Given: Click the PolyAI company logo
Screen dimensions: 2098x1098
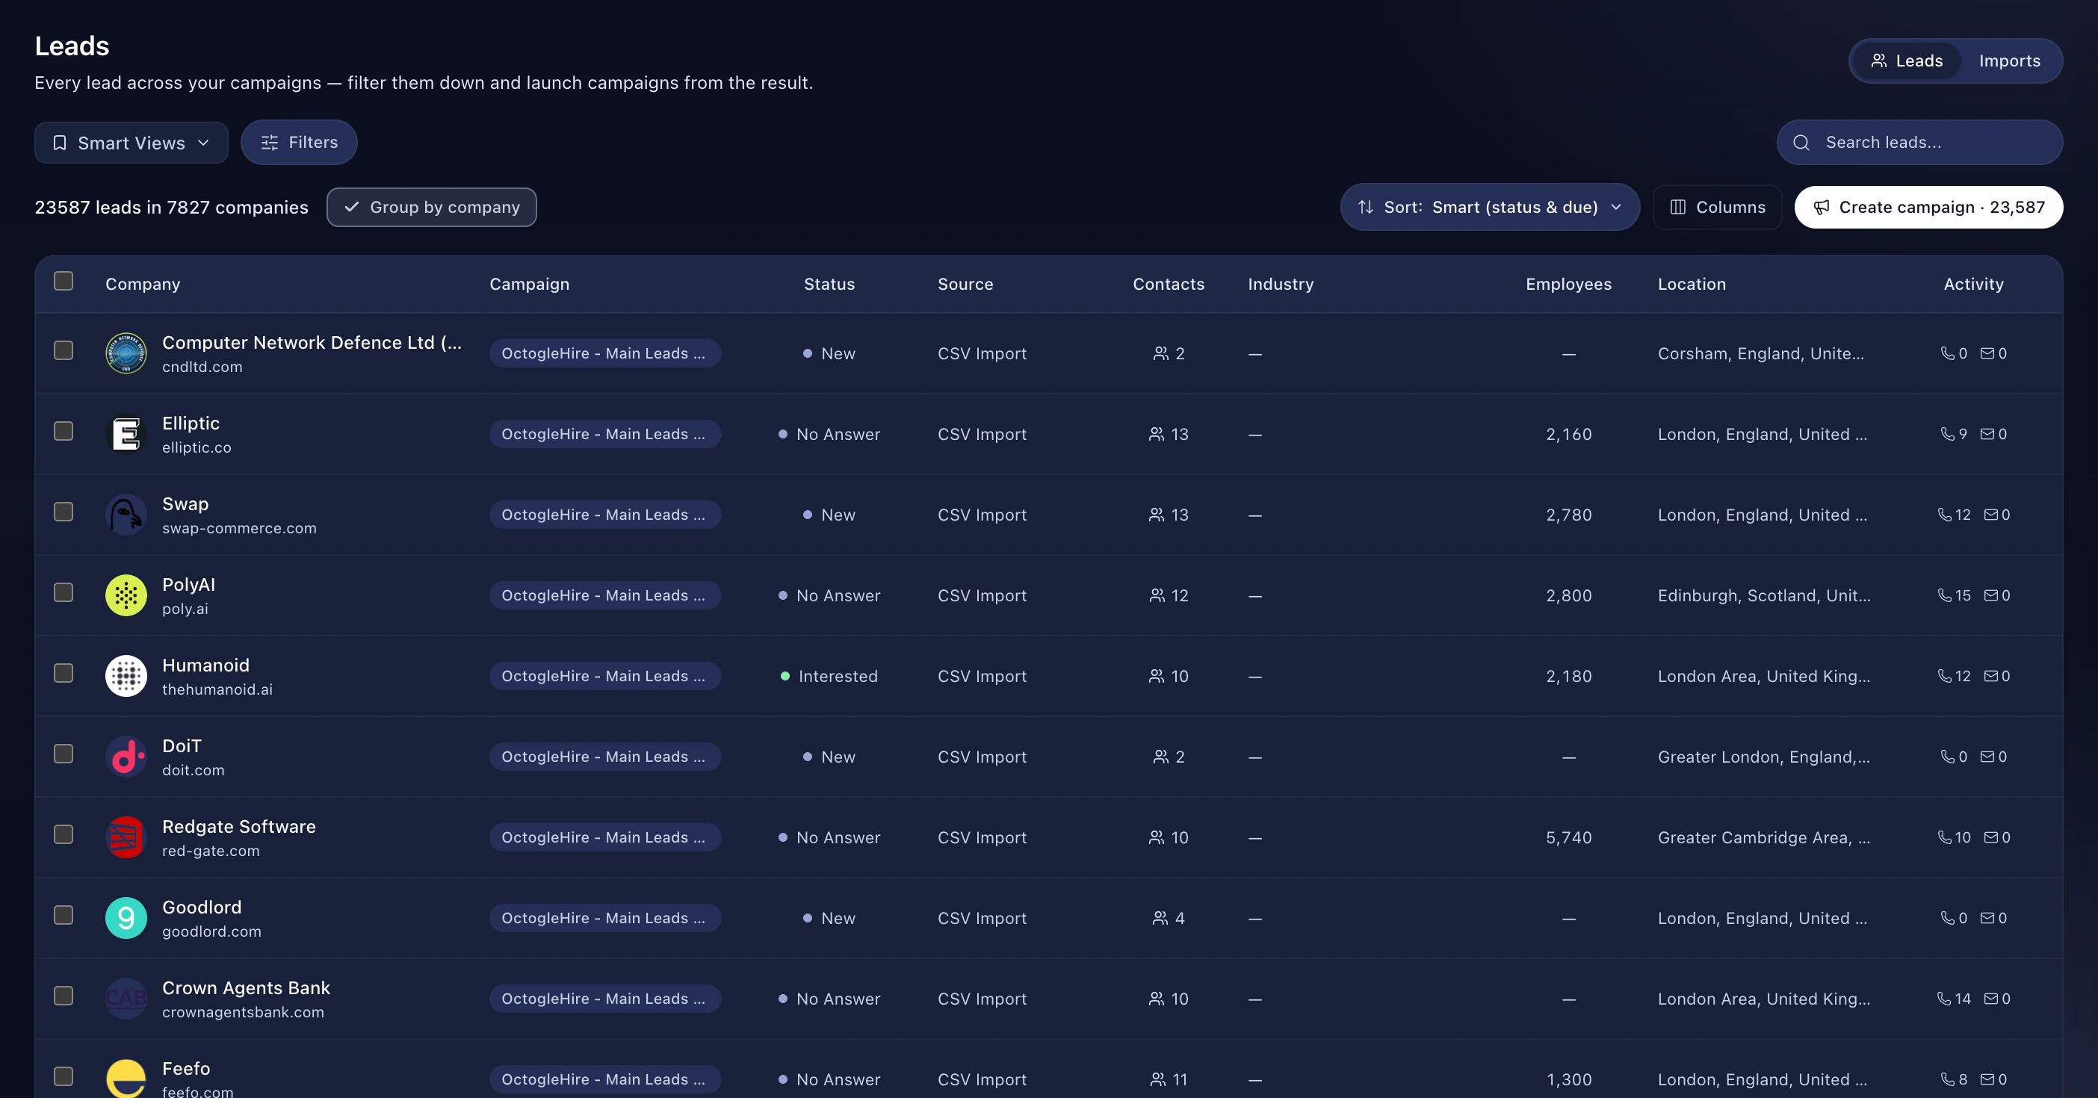Looking at the screenshot, I should [126, 595].
